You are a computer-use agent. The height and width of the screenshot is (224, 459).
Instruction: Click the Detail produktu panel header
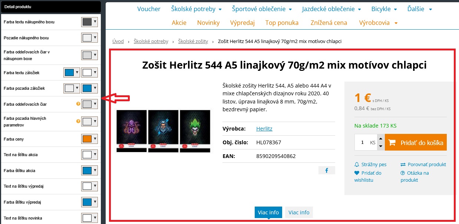pos(50,7)
